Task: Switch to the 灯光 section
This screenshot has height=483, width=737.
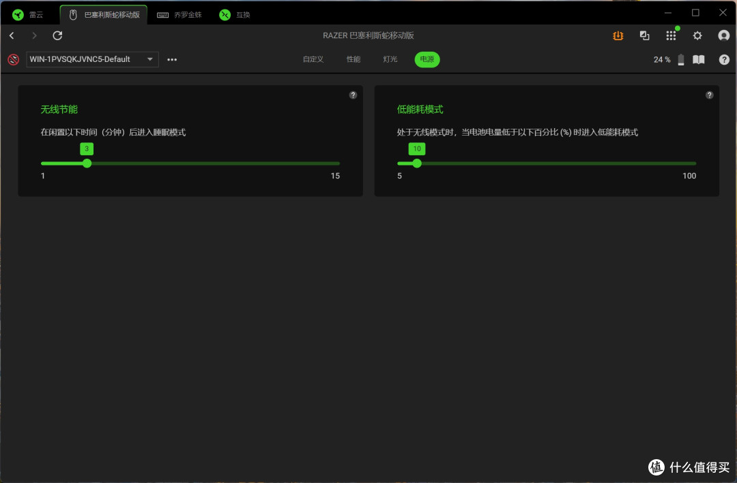Action: (x=390, y=59)
